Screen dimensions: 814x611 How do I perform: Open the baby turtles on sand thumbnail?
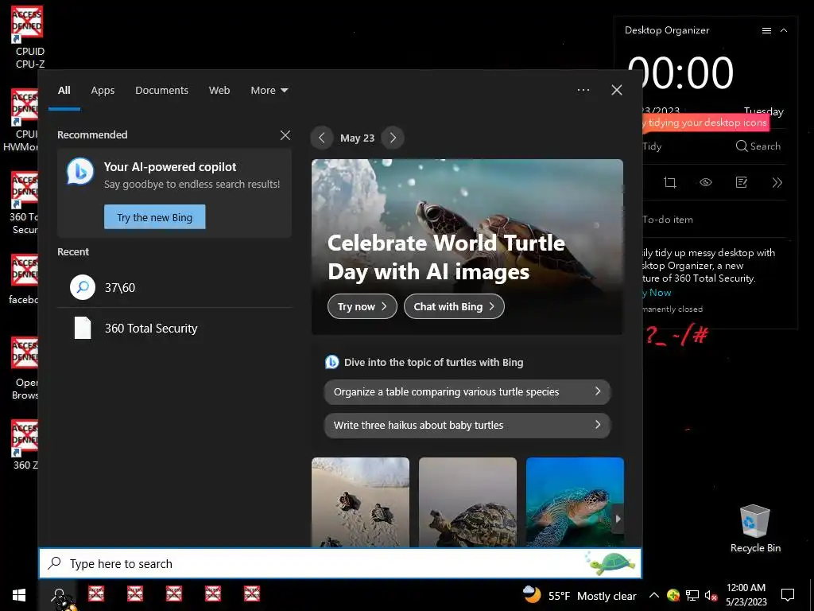[x=360, y=502]
